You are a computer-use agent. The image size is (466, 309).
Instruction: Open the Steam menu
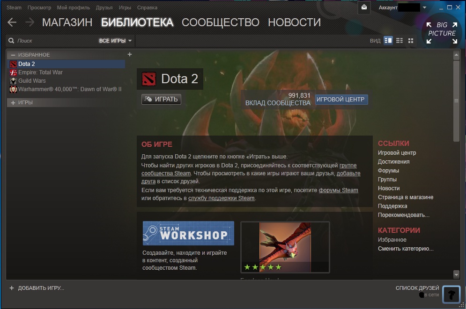tap(14, 7)
